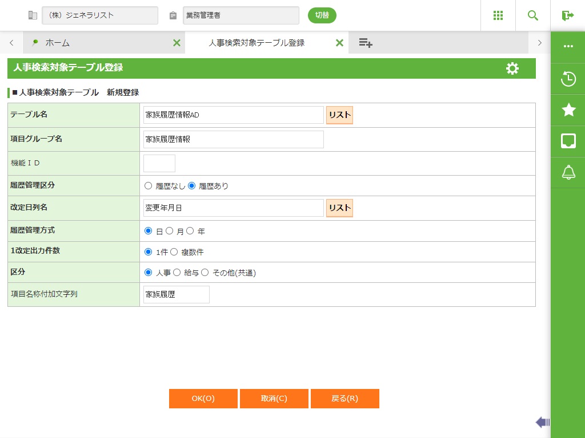Click the 機能ID input field

click(x=159, y=163)
